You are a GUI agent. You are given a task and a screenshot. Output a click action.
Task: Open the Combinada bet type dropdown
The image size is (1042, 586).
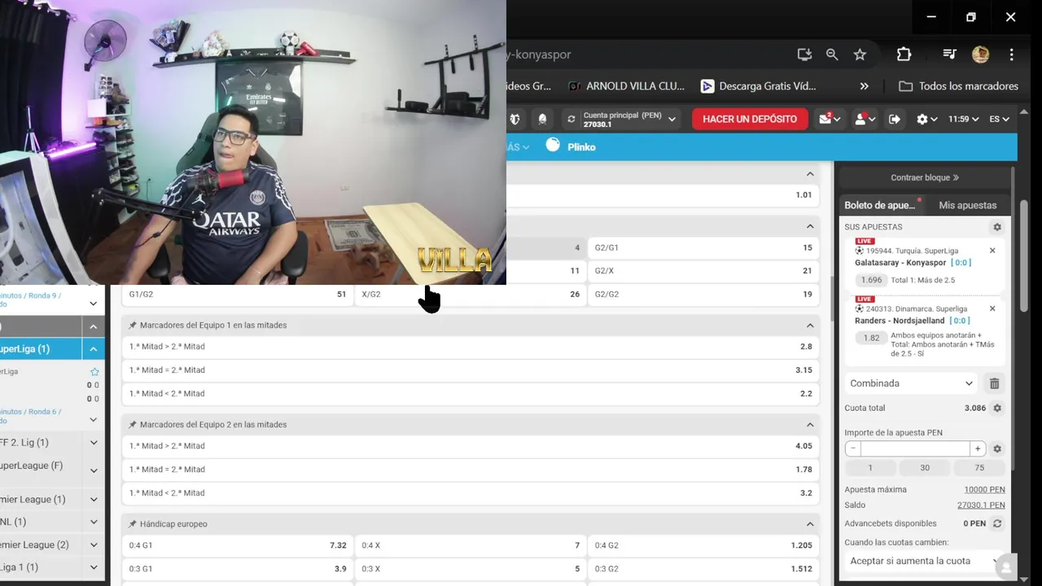coord(911,383)
